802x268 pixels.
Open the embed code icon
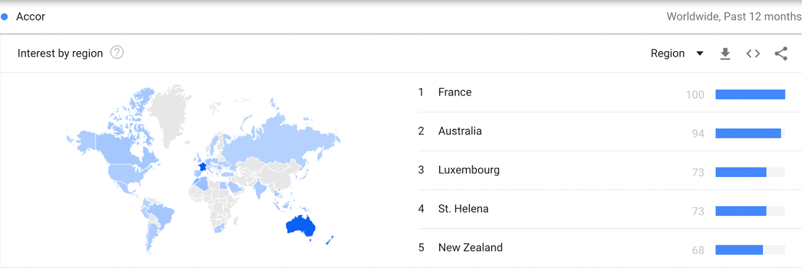coord(753,53)
